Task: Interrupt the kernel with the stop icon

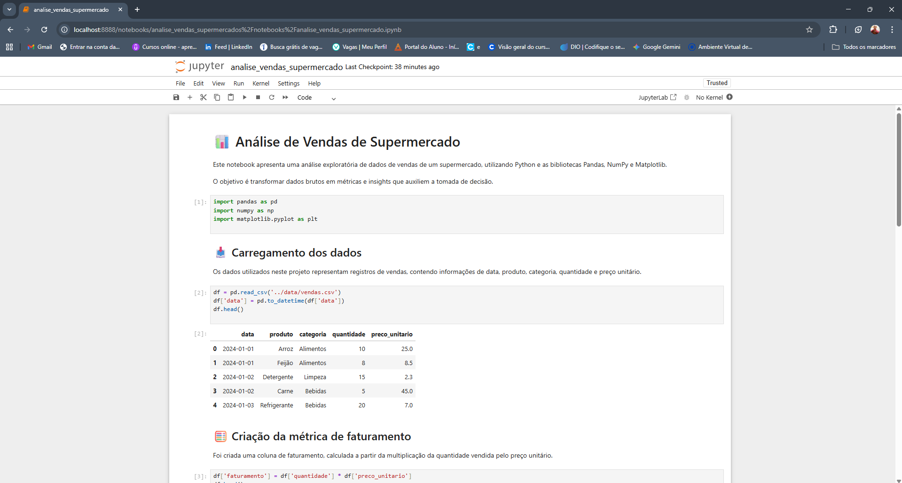Action: (258, 97)
